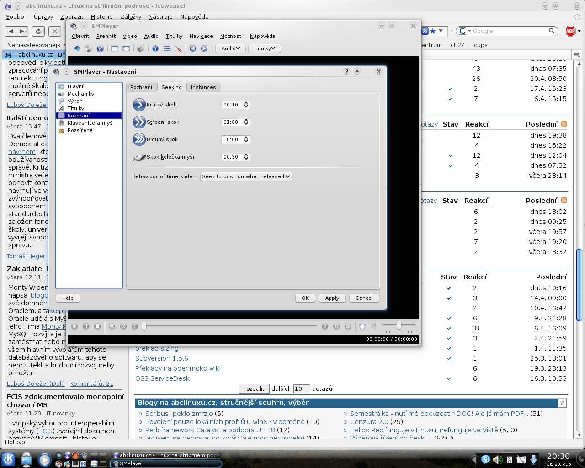Select Klávesnice a myš settings category
Image resolution: width=585 pixels, height=468 pixels.
(x=90, y=123)
